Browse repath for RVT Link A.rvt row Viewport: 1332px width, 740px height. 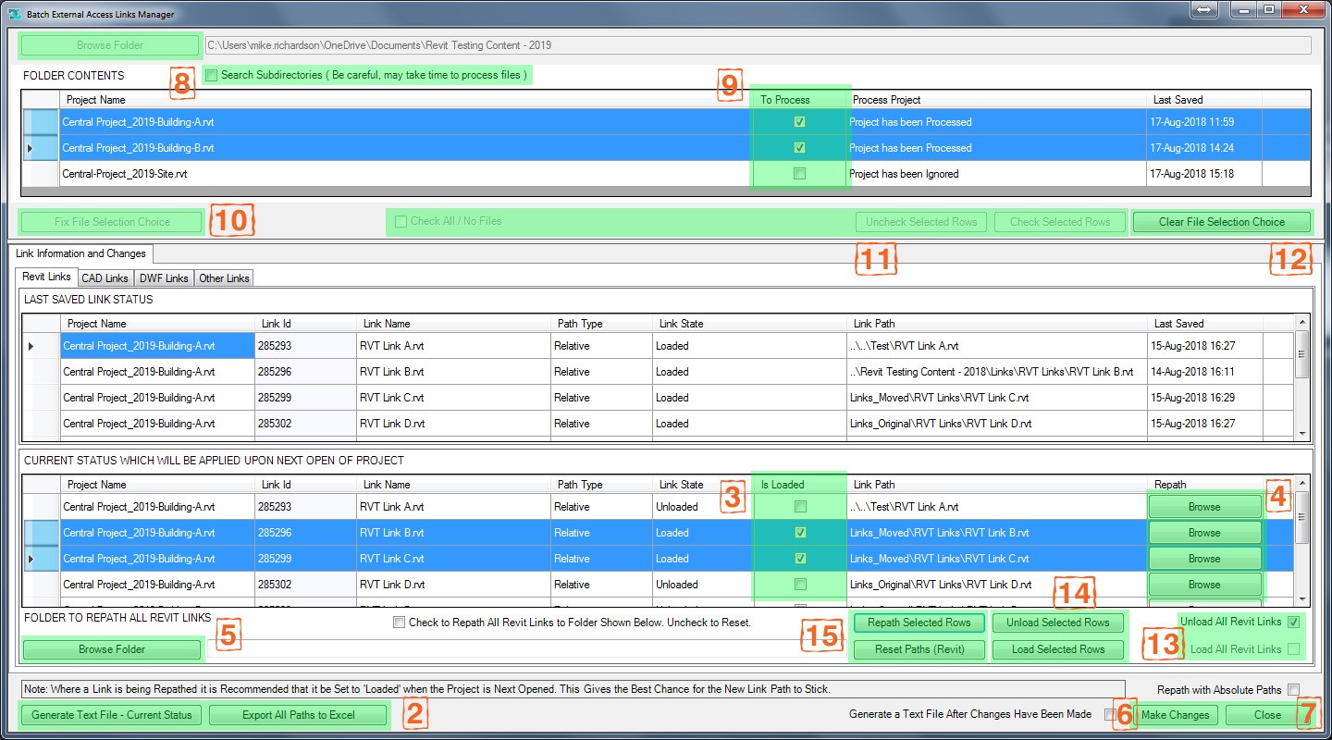coord(1204,507)
